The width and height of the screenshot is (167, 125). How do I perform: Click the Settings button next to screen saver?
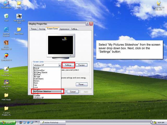pyautogui.click(x=68, y=65)
